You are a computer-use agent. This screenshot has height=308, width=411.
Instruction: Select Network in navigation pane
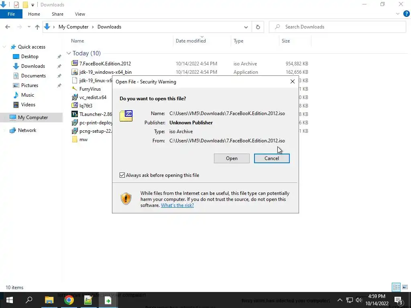[27, 130]
